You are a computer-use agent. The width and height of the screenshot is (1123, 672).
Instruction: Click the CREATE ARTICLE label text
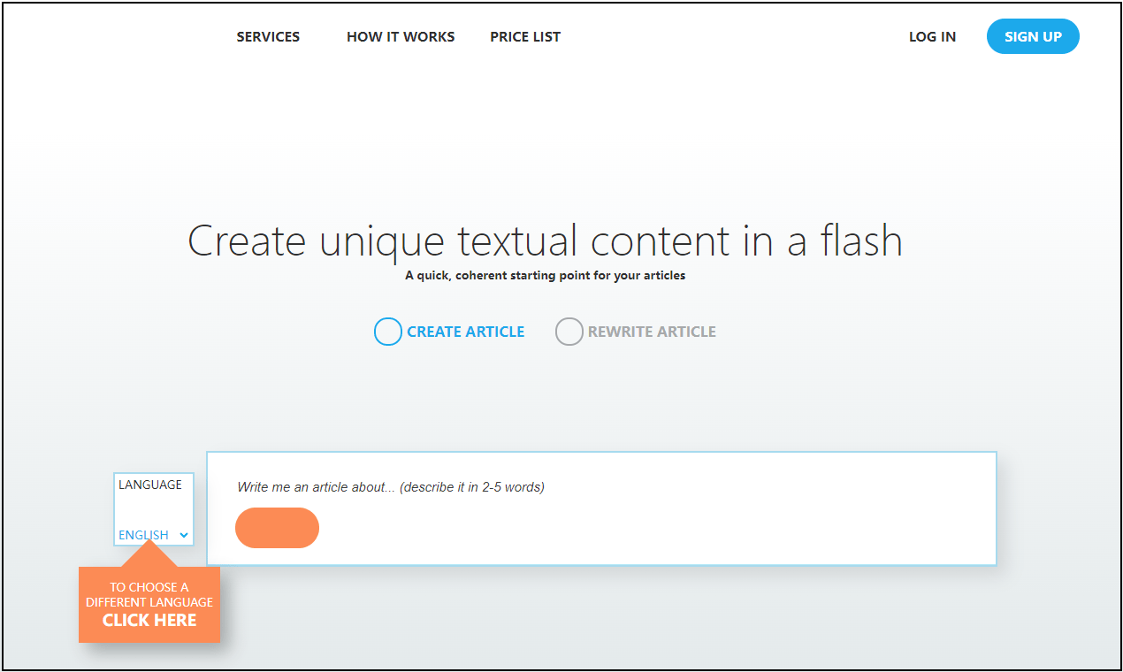point(465,332)
